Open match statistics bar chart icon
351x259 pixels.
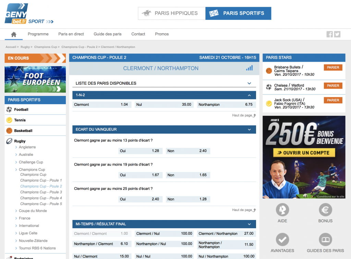(250, 68)
